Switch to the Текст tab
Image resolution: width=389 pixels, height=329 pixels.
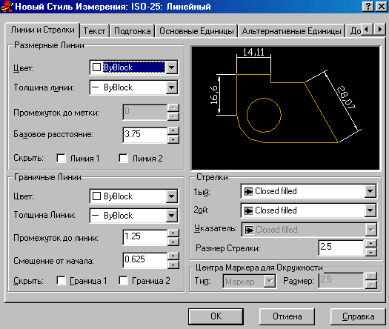pos(94,31)
